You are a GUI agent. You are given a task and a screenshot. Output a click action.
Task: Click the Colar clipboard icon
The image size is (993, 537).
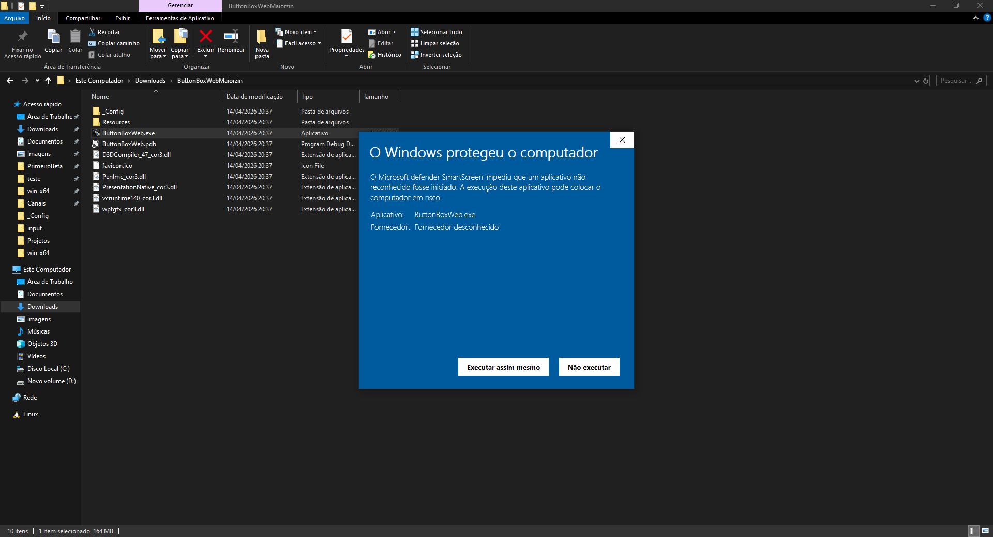(x=76, y=37)
